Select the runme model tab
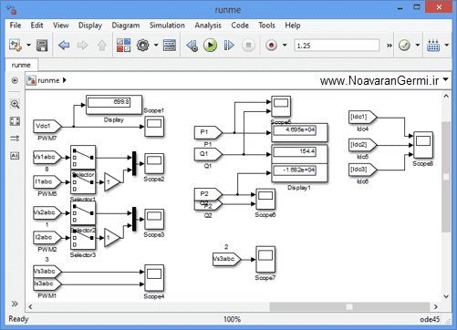457x330 pixels. [21, 65]
